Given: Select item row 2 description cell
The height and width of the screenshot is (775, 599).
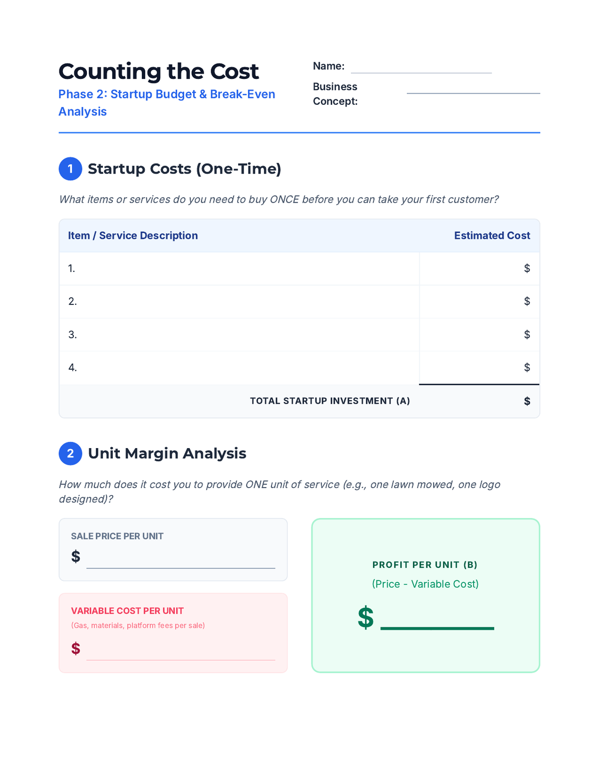Looking at the screenshot, I should [239, 301].
